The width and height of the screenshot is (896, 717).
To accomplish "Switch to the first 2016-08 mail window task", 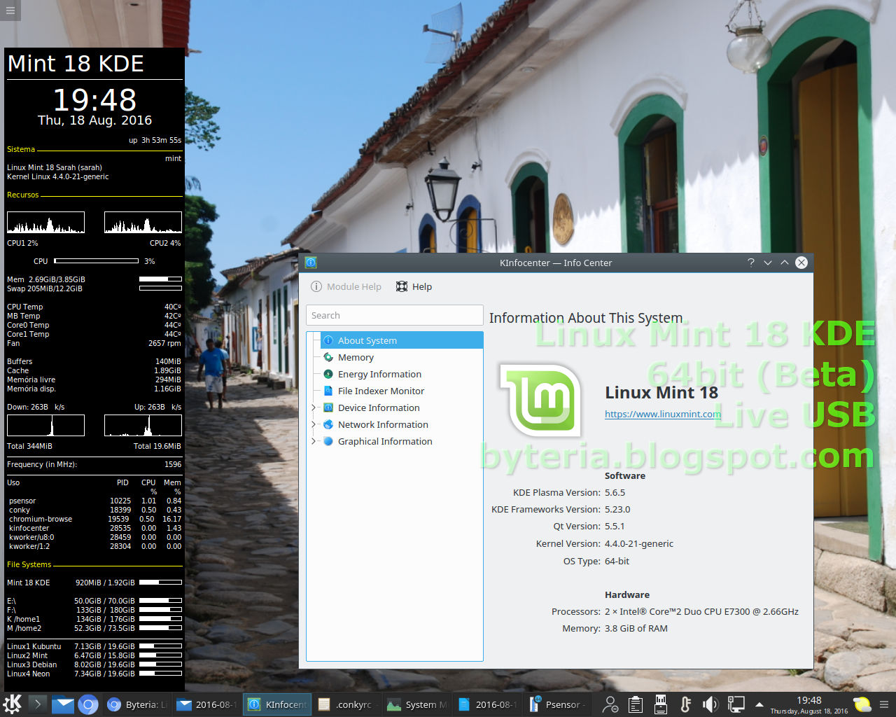I will [x=206, y=704].
